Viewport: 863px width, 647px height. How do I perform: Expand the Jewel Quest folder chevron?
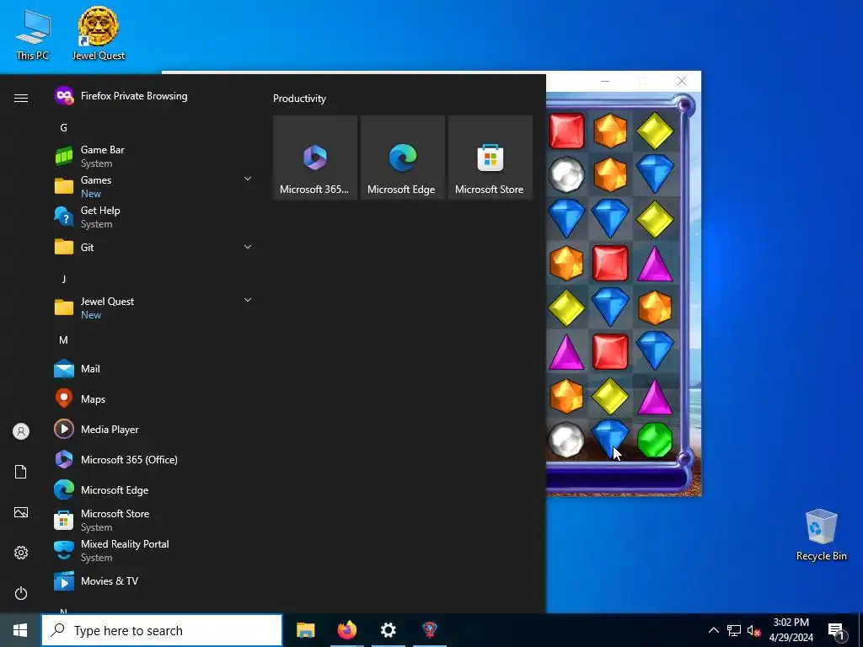click(248, 301)
